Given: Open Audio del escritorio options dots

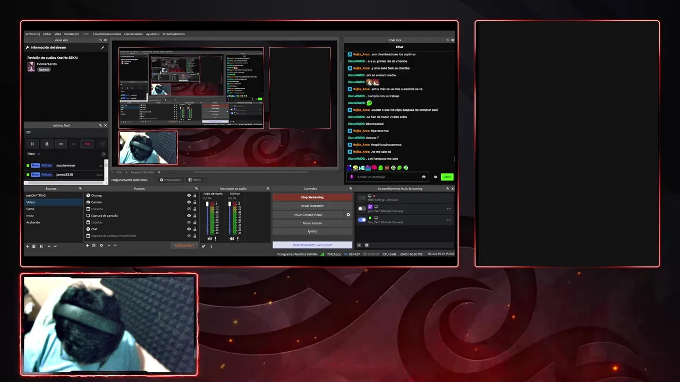Looking at the screenshot, I should (215, 239).
